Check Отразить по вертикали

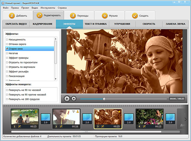(7, 67)
